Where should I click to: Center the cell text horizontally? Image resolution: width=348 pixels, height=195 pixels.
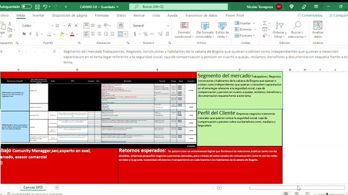click(x=93, y=34)
